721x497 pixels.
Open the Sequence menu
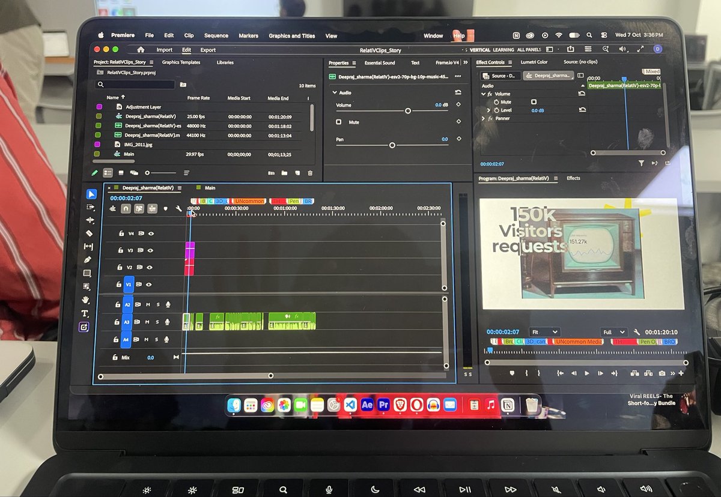(x=216, y=36)
